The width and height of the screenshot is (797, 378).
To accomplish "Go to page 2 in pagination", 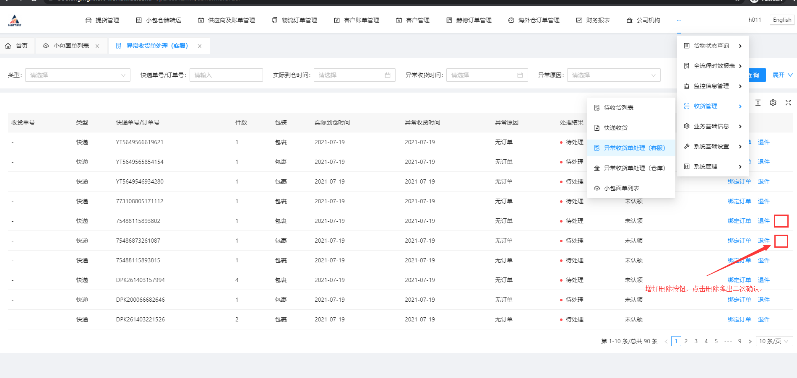I will tap(686, 341).
